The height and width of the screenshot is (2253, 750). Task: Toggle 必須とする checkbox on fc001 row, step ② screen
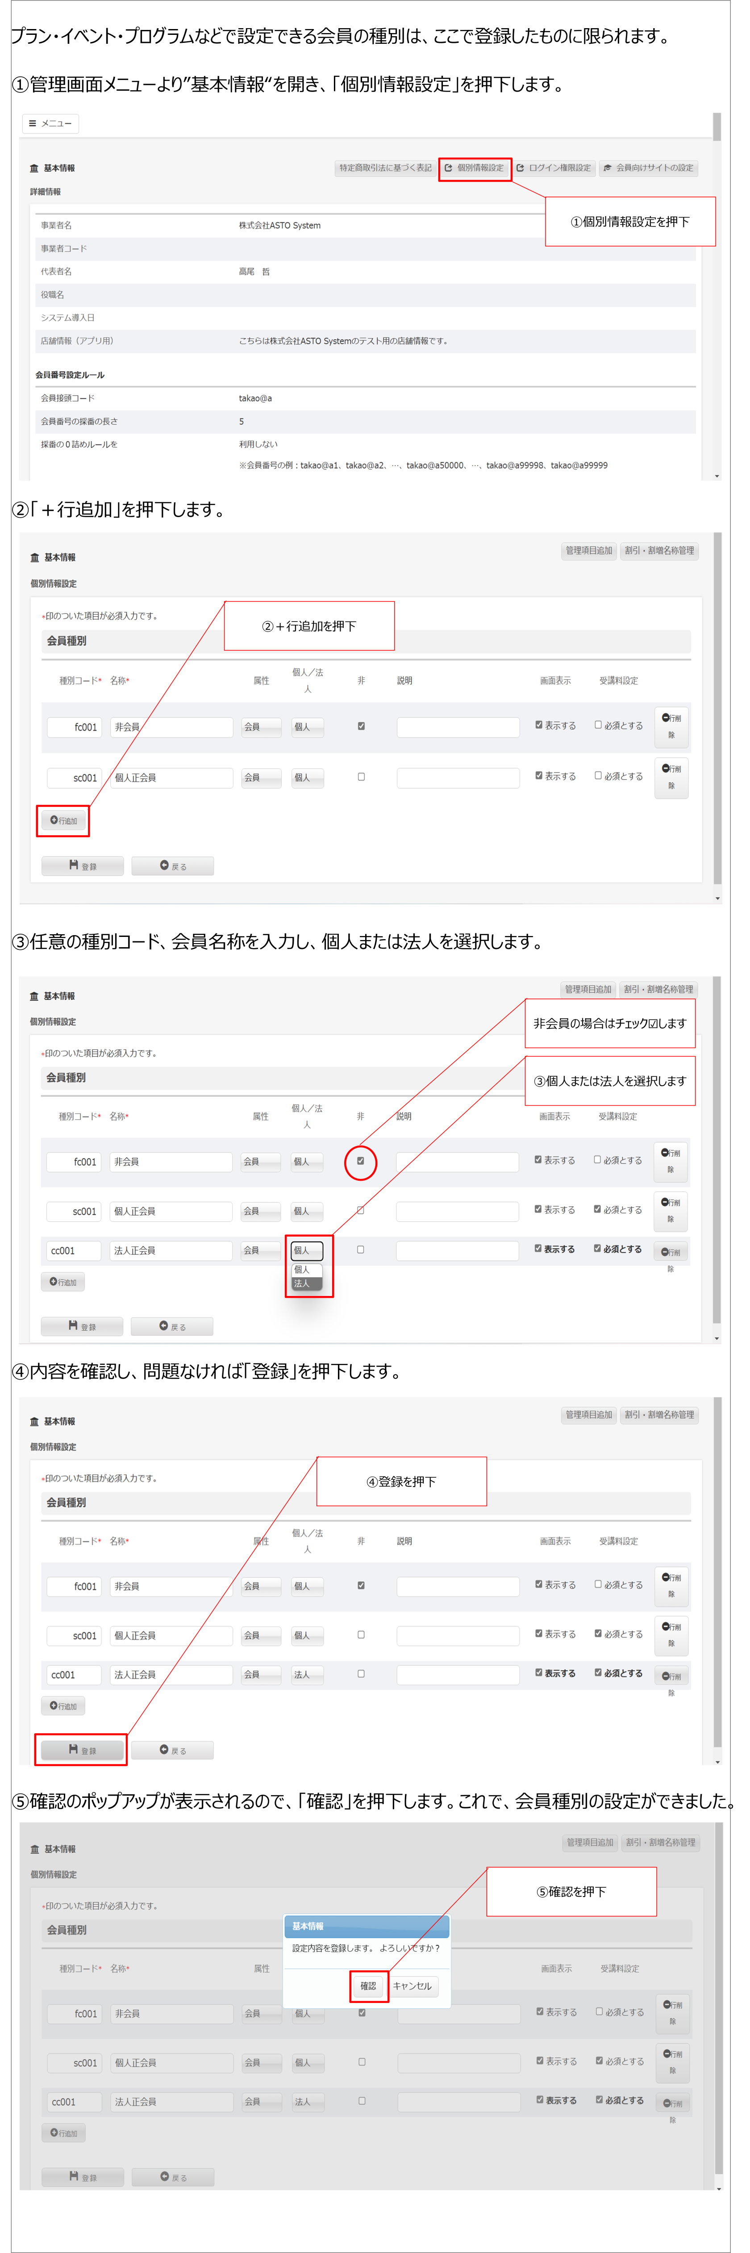pos(599,725)
